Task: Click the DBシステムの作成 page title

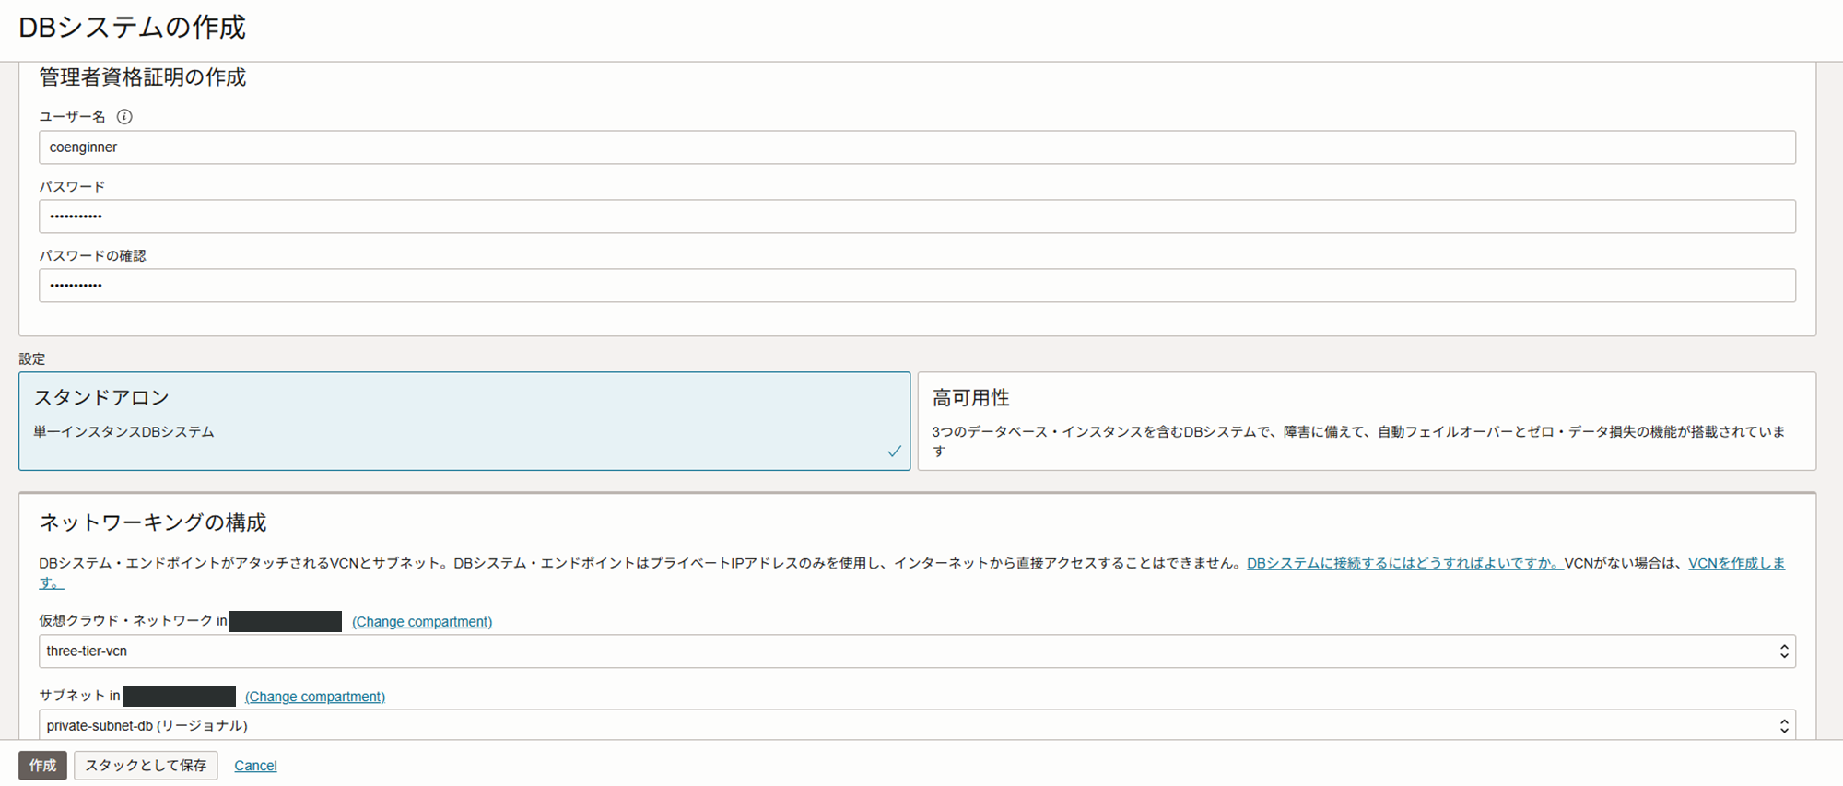Action: coord(133,28)
